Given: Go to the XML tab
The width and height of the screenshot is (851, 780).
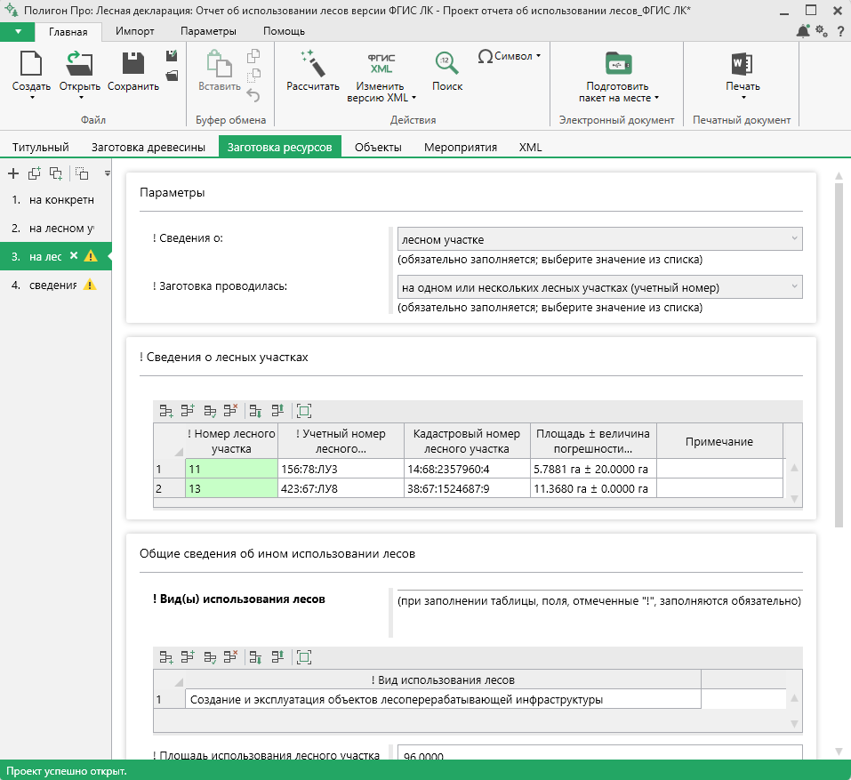Looking at the screenshot, I should tap(530, 147).
